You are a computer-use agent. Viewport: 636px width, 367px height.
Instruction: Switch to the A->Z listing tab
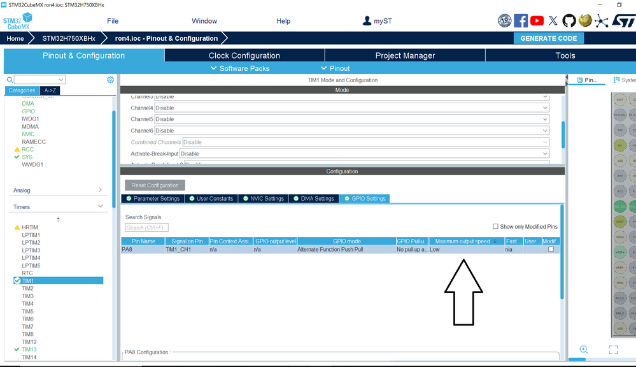[50, 90]
